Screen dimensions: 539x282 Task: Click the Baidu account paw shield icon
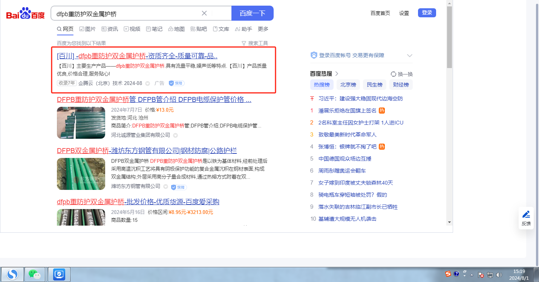[x=314, y=55]
